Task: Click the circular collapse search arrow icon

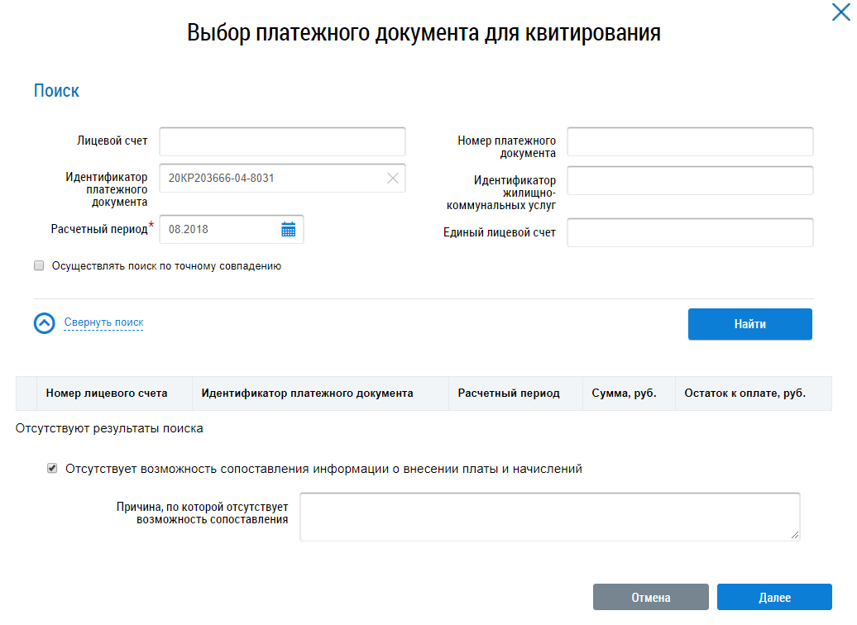Action: click(x=45, y=323)
